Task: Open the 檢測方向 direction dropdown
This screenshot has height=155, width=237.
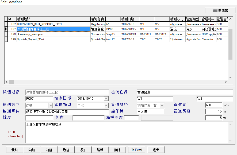Action: point(51,106)
